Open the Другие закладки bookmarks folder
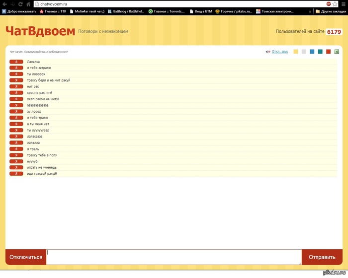 (331, 11)
